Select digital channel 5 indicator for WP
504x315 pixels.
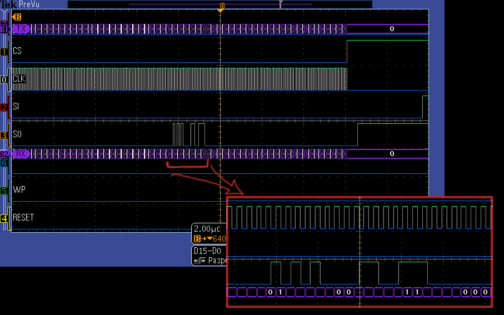coord(4,191)
